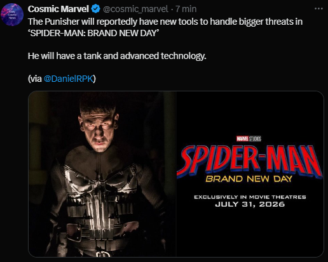Click the blue verified badge icon
This screenshot has width=328, height=262.
95,9
